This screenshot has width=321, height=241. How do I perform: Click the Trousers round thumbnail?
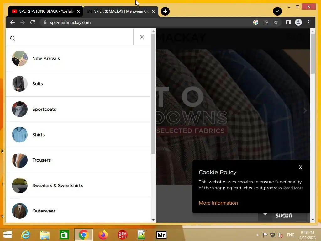click(20, 160)
